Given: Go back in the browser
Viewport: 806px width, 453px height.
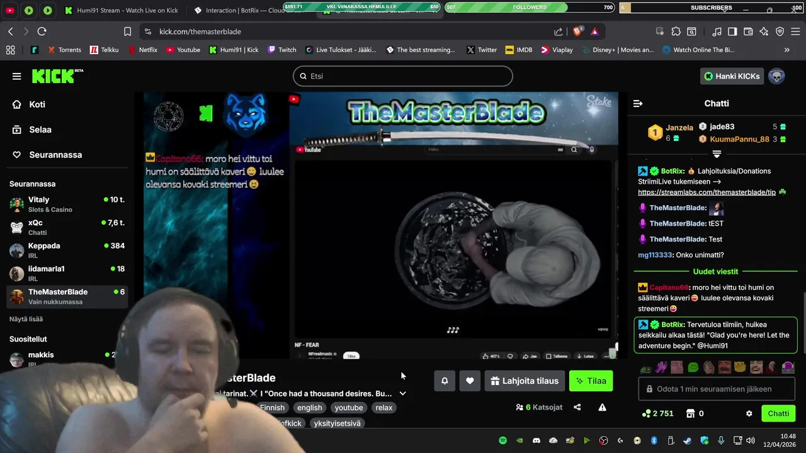Looking at the screenshot, I should tap(11, 31).
